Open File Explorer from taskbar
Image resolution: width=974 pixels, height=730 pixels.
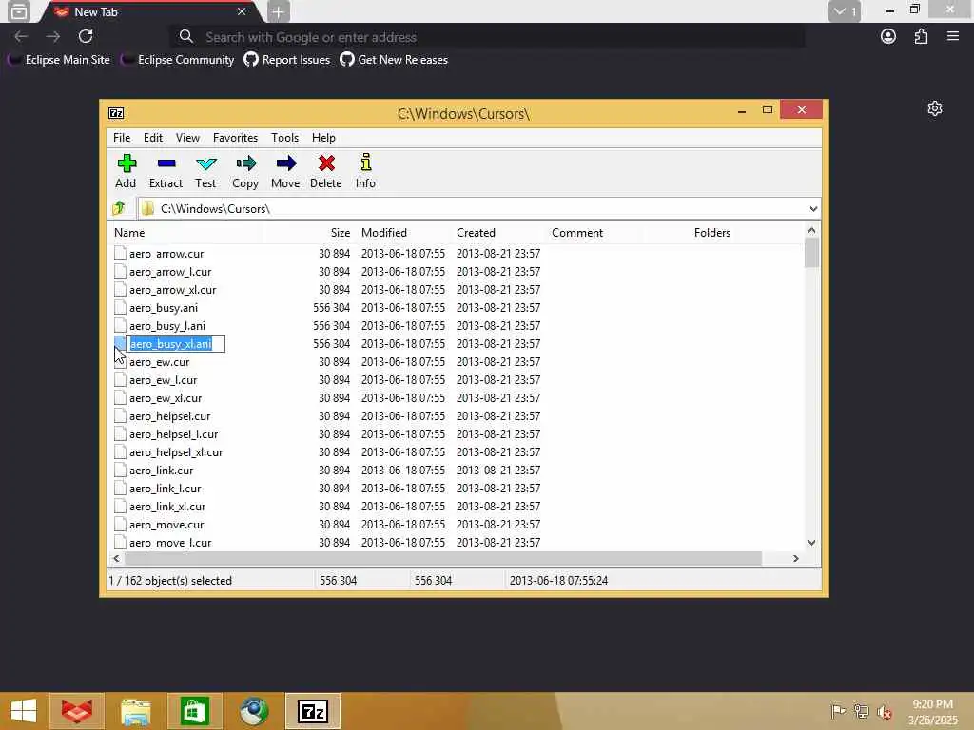point(135,711)
